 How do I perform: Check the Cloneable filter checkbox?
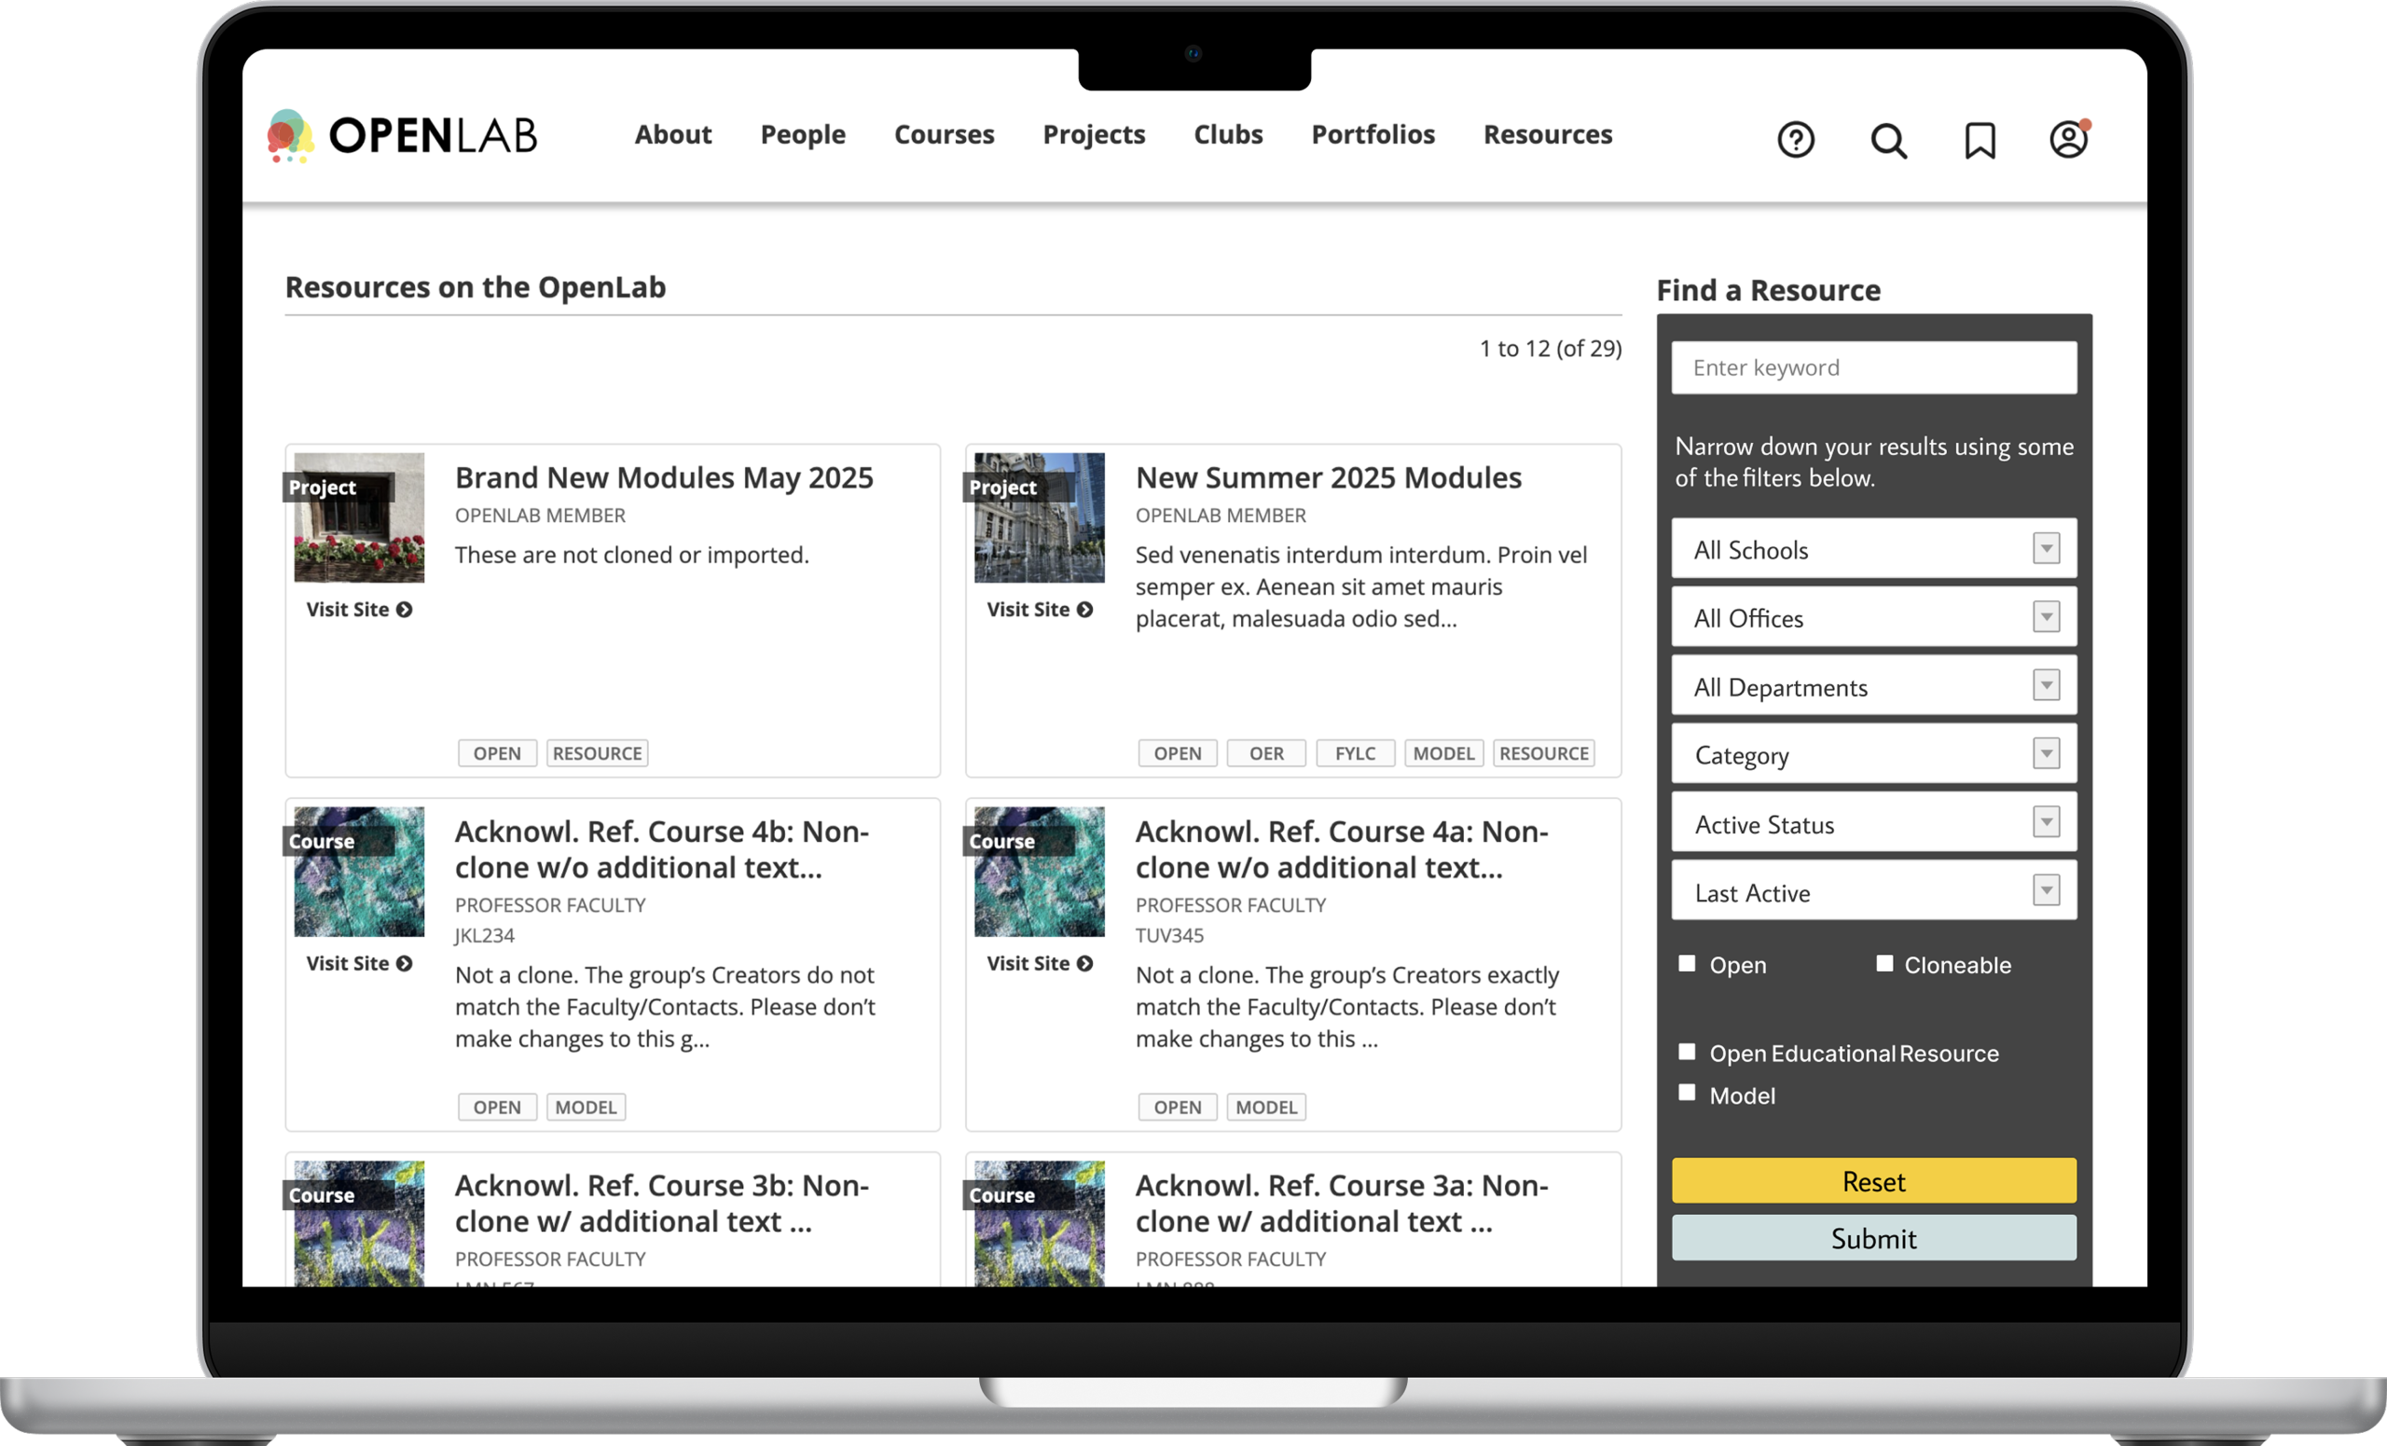(x=1884, y=964)
